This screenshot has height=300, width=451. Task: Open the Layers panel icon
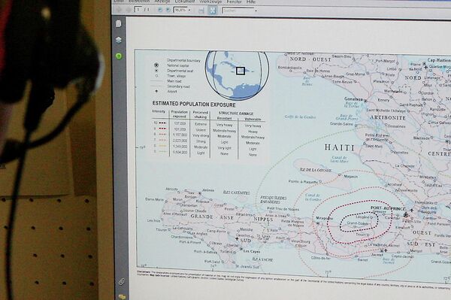pos(119,40)
